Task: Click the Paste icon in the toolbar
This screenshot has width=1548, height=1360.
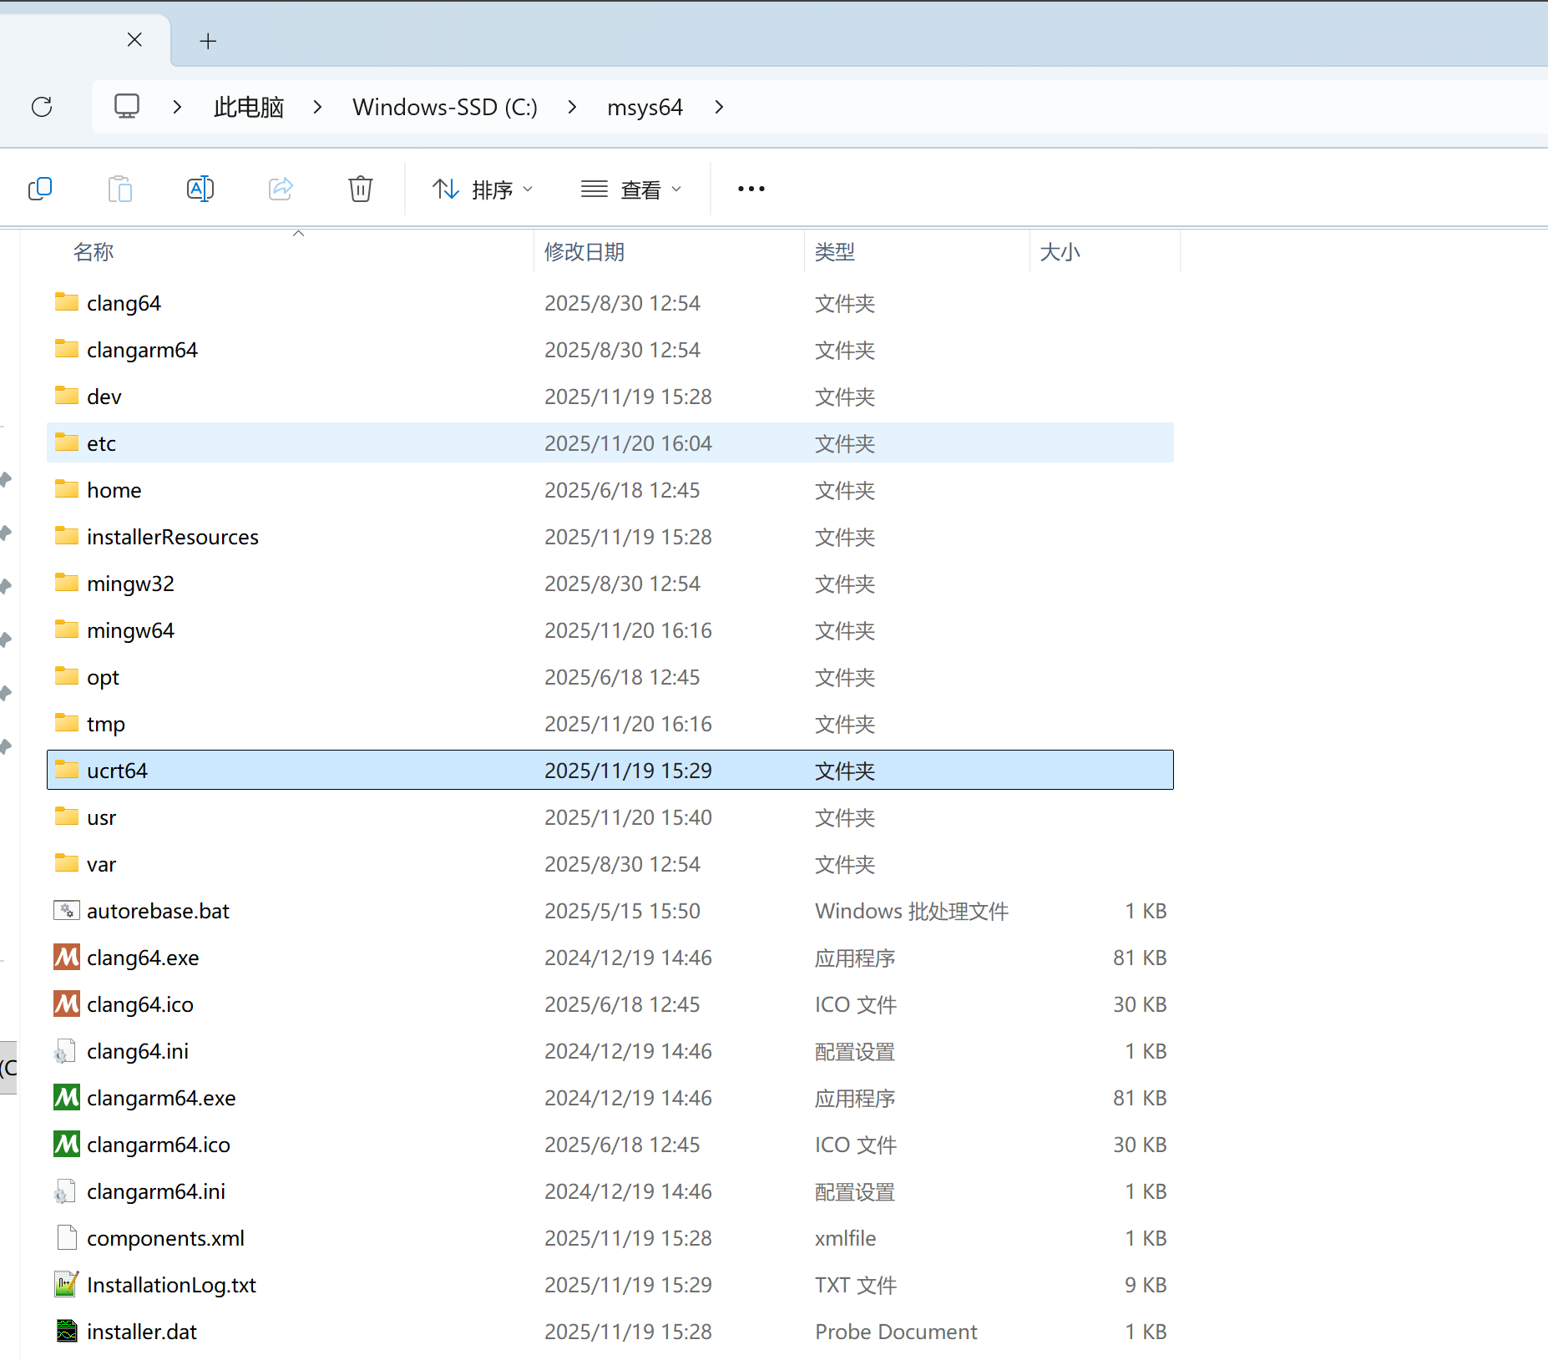Action: coord(120,190)
